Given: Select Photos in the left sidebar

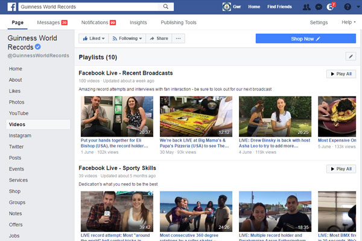Looking at the screenshot, I should (17, 102).
